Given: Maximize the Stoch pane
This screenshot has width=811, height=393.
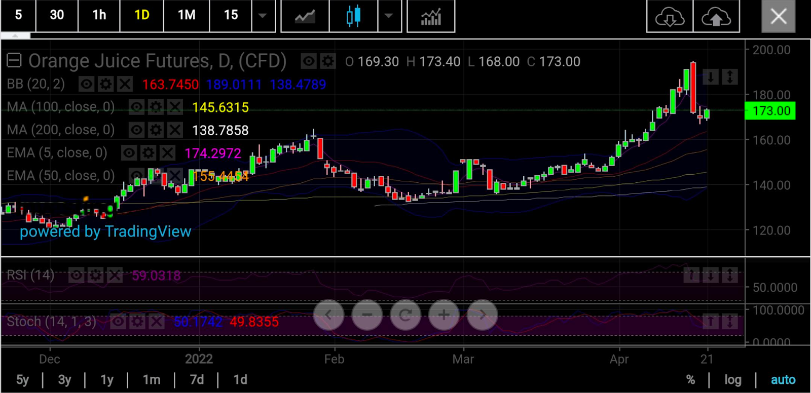Looking at the screenshot, I should (730, 321).
